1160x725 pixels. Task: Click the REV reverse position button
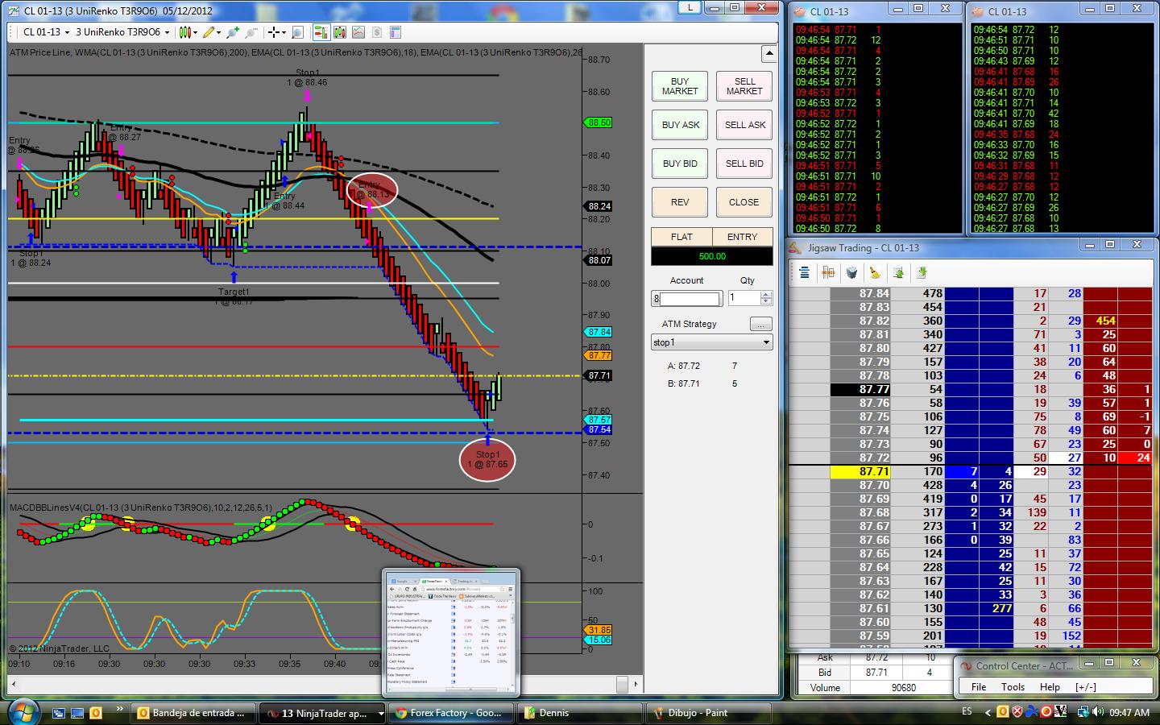click(680, 202)
